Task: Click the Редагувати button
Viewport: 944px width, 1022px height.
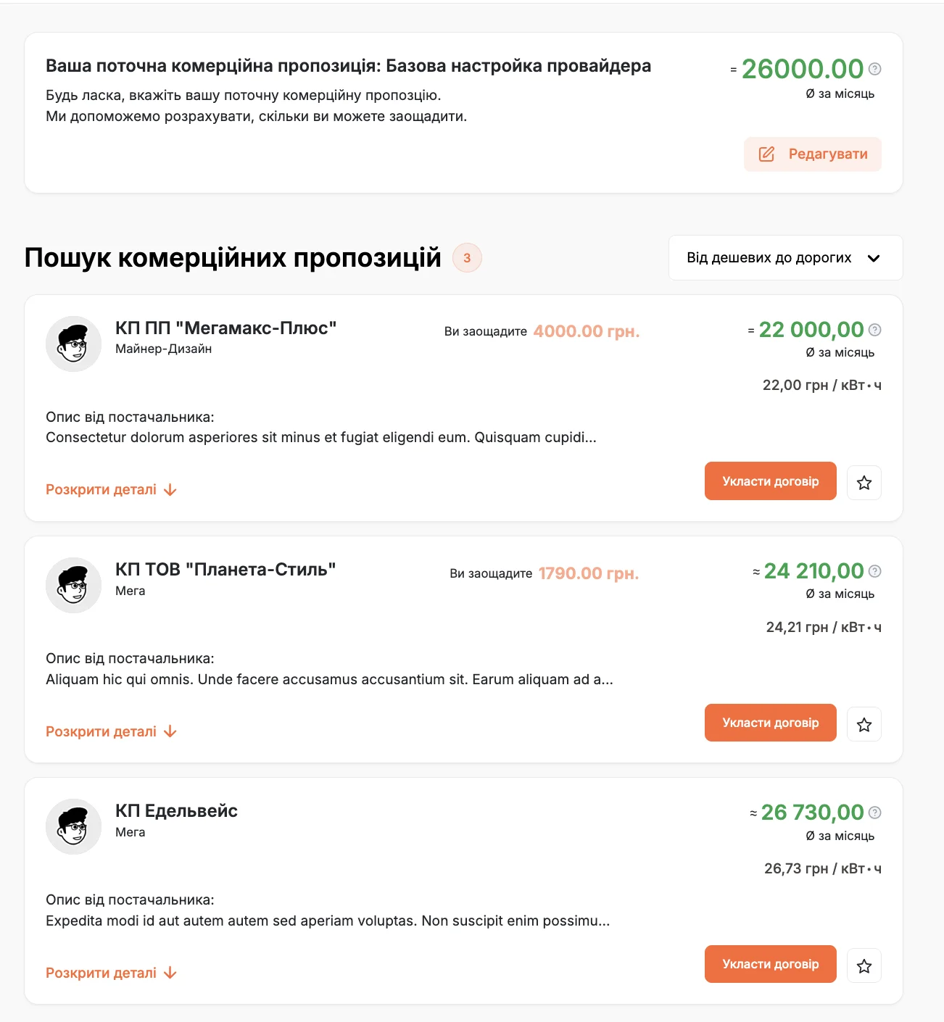Action: point(812,154)
